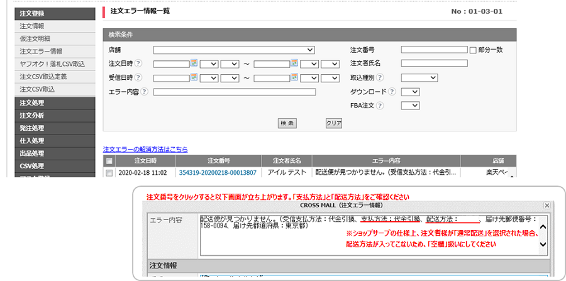Show help icon next to エラー内容

click(x=145, y=92)
